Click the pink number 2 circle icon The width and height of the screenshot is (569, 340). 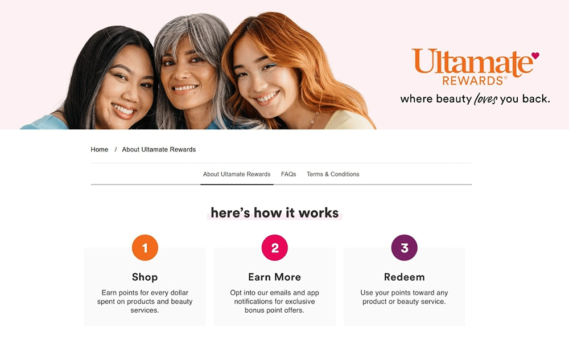[275, 248]
